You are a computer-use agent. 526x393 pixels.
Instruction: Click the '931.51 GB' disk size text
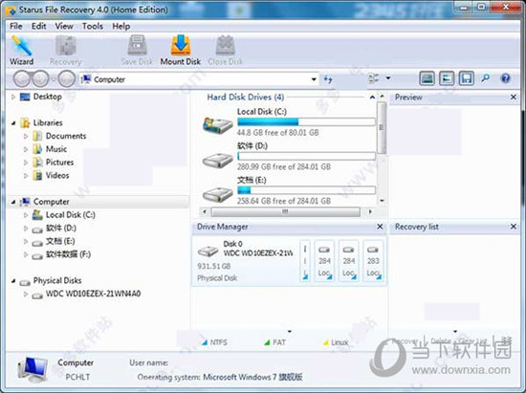pyautogui.click(x=214, y=266)
